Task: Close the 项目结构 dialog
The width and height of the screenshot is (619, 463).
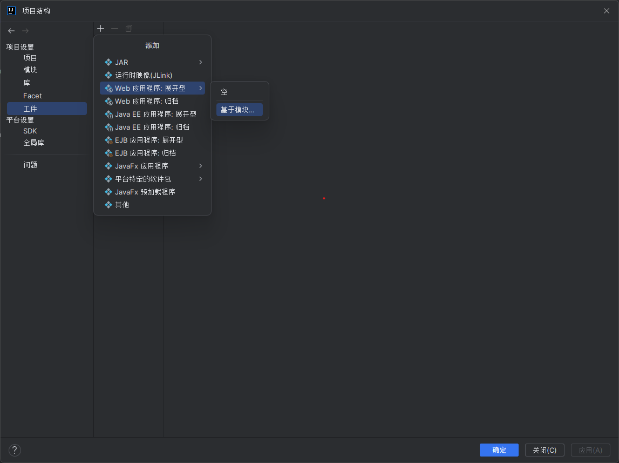Action: 607,11
